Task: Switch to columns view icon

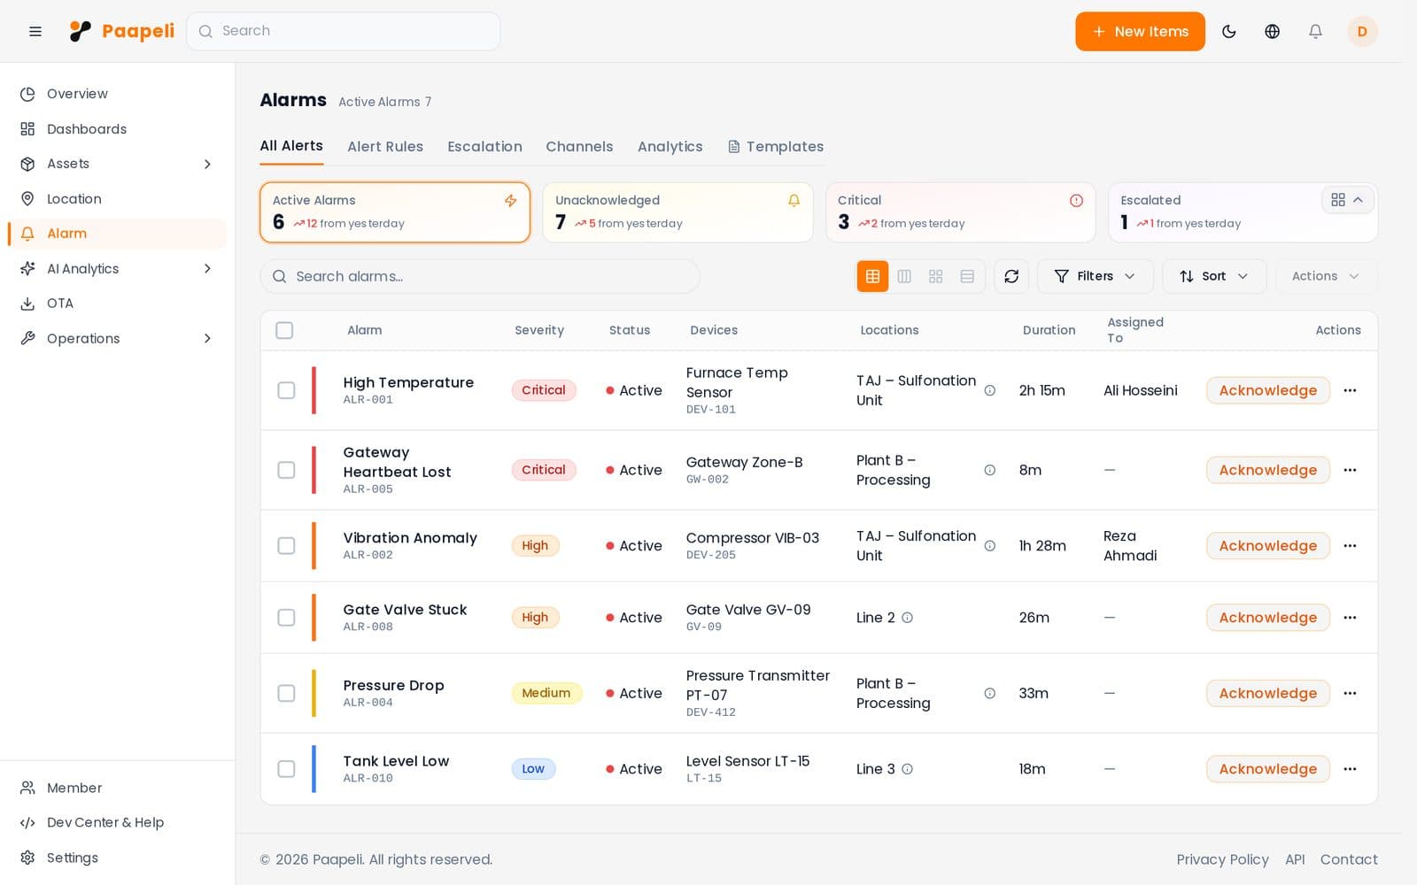Action: tap(904, 276)
